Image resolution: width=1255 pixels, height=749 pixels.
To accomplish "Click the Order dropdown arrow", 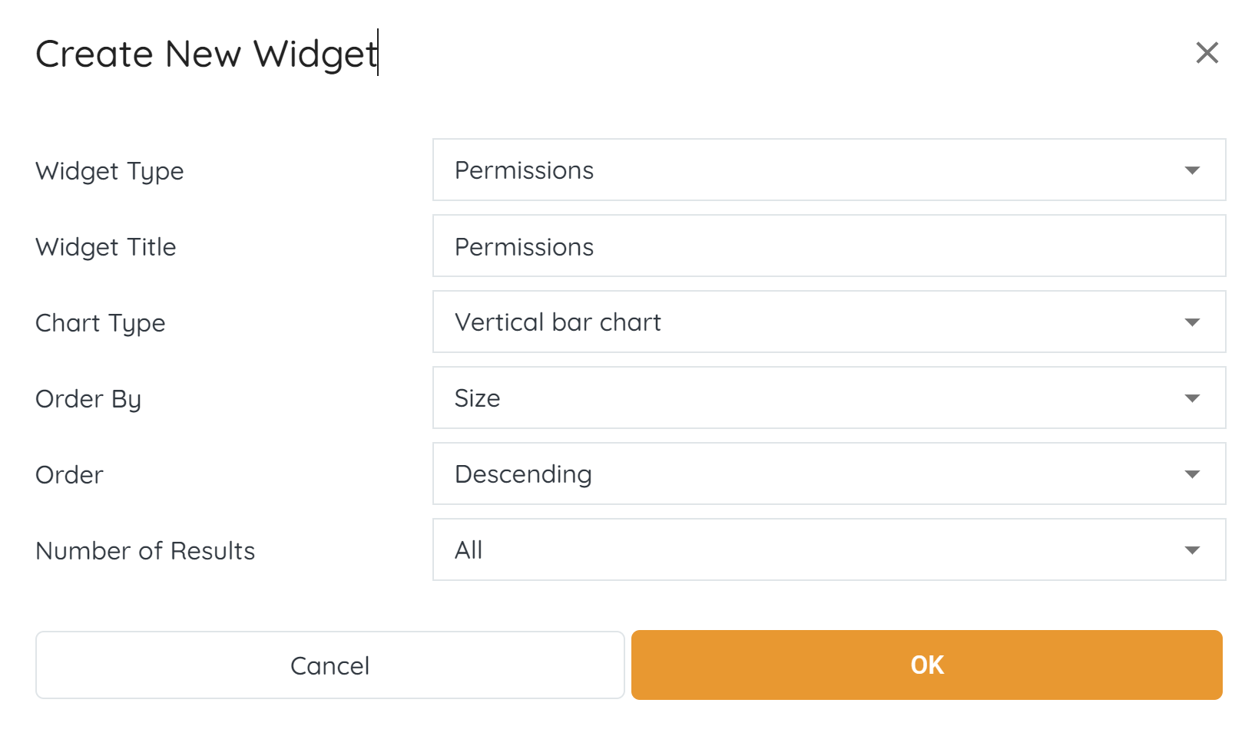I will pos(1192,474).
